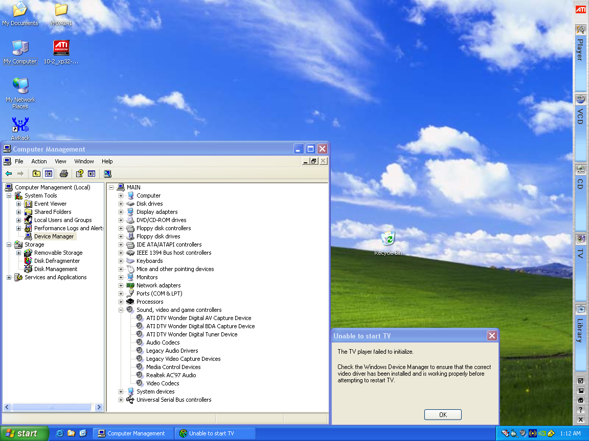Expand the Display adapters node

point(121,212)
